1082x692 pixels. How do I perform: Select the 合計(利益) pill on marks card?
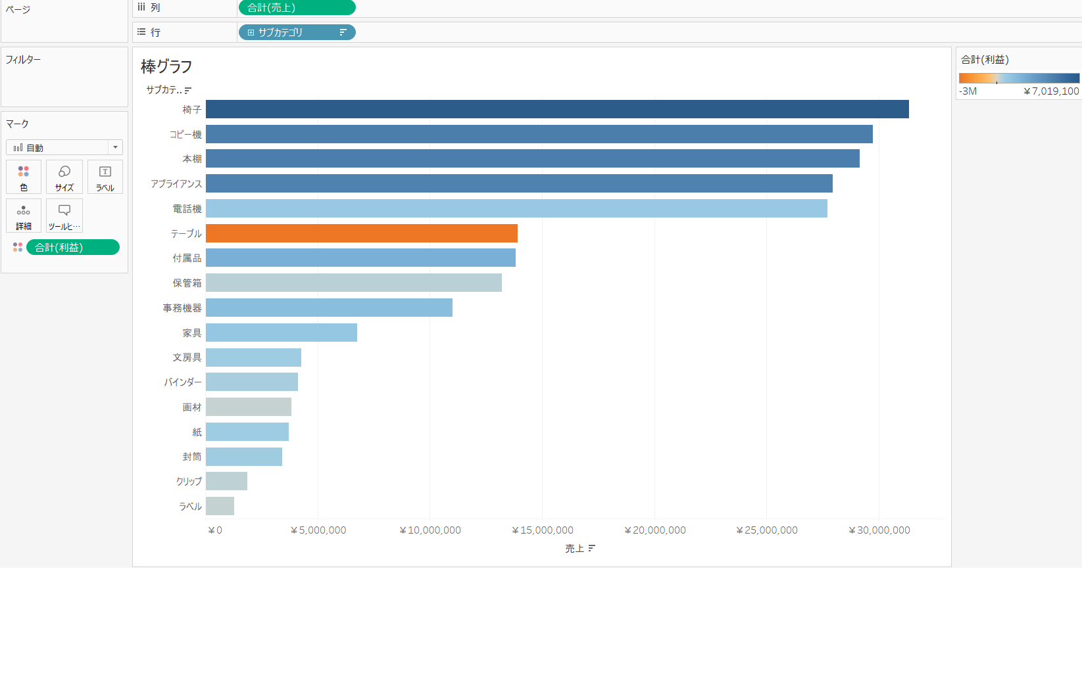click(x=73, y=247)
